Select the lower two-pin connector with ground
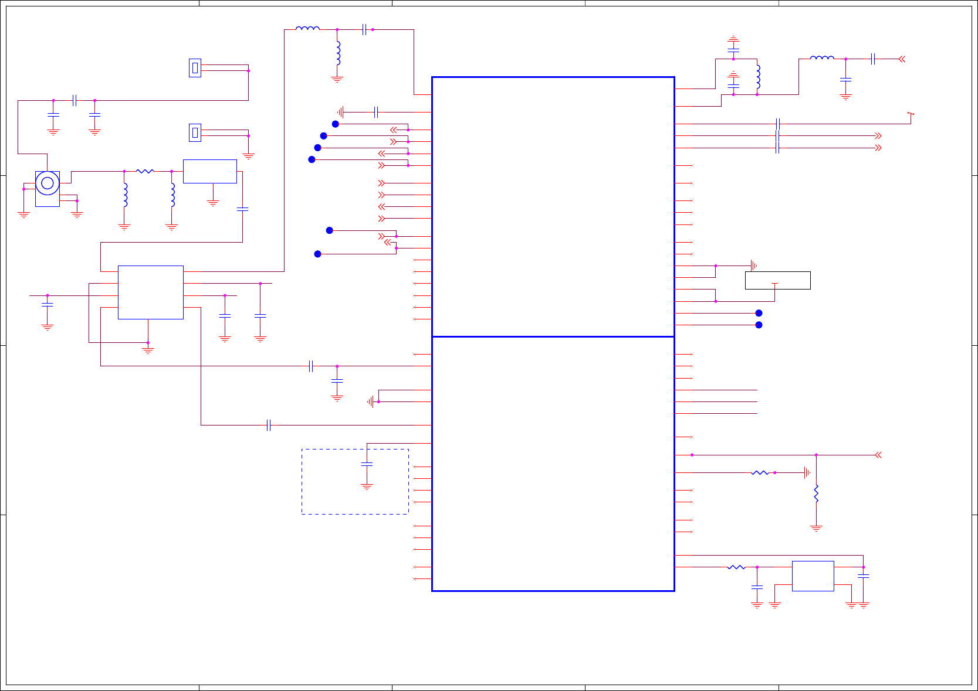Screen dimensions: 978x691 point(195,133)
